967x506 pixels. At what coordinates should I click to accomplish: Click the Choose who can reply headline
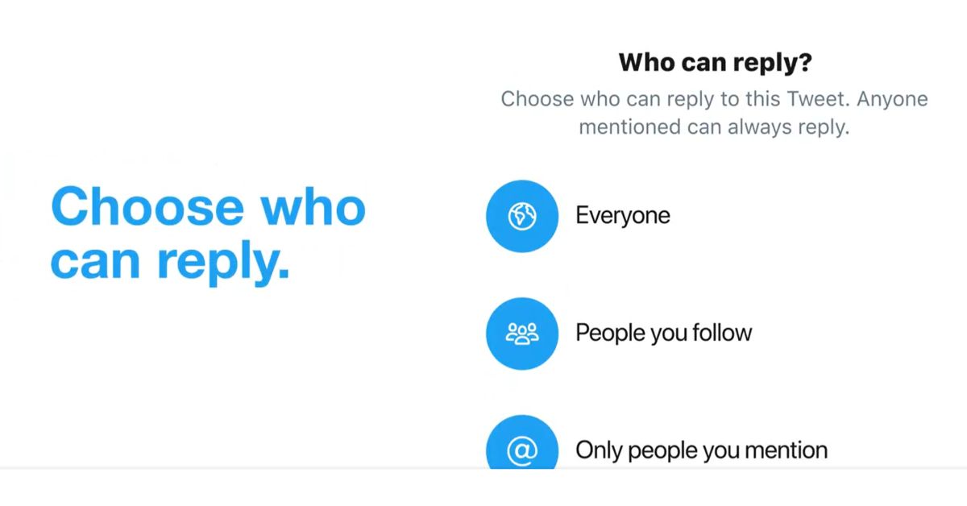208,234
